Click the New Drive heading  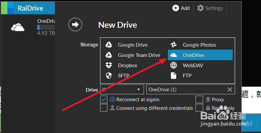[x=118, y=25]
